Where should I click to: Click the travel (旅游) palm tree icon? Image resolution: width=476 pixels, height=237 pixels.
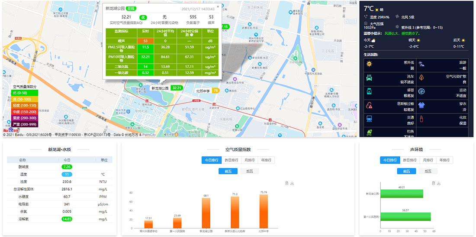421,64
